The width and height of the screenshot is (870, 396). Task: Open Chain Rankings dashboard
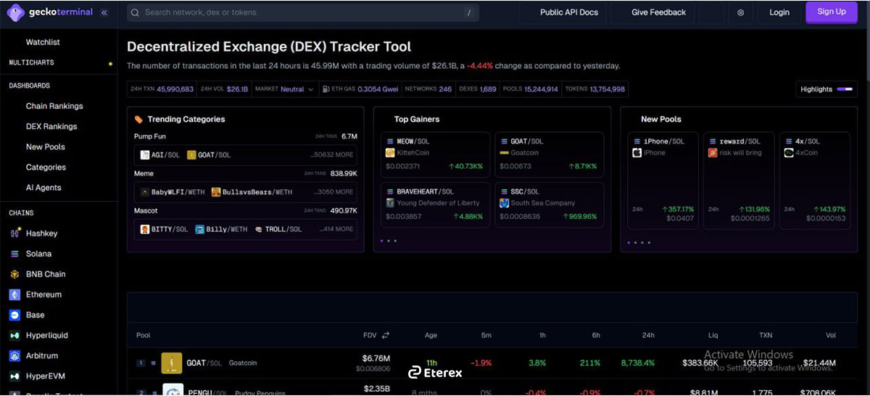pos(54,106)
